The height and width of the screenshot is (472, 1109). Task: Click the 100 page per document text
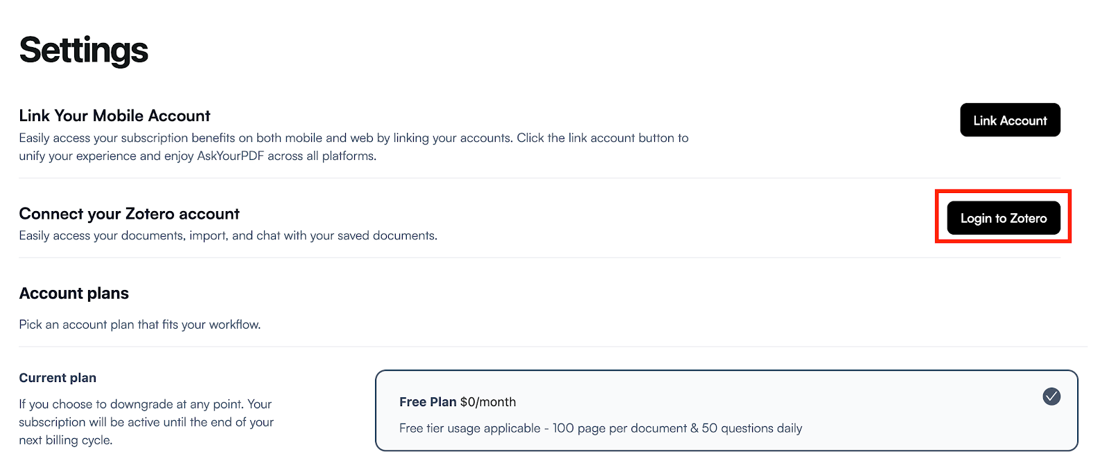pyautogui.click(x=620, y=428)
